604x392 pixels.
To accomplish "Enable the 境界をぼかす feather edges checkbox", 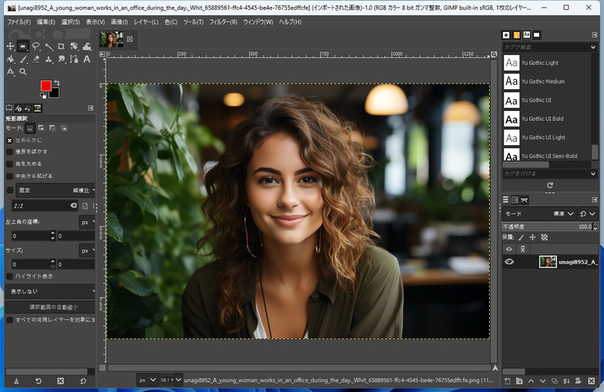I will [x=10, y=152].
